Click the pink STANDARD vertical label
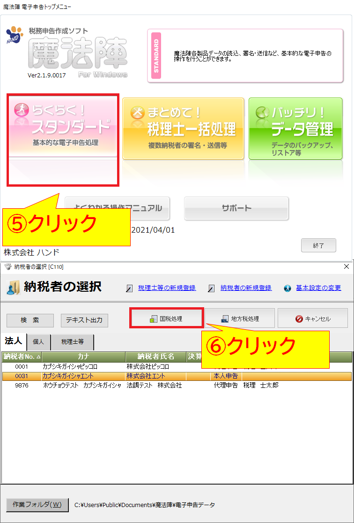 [x=156, y=55]
